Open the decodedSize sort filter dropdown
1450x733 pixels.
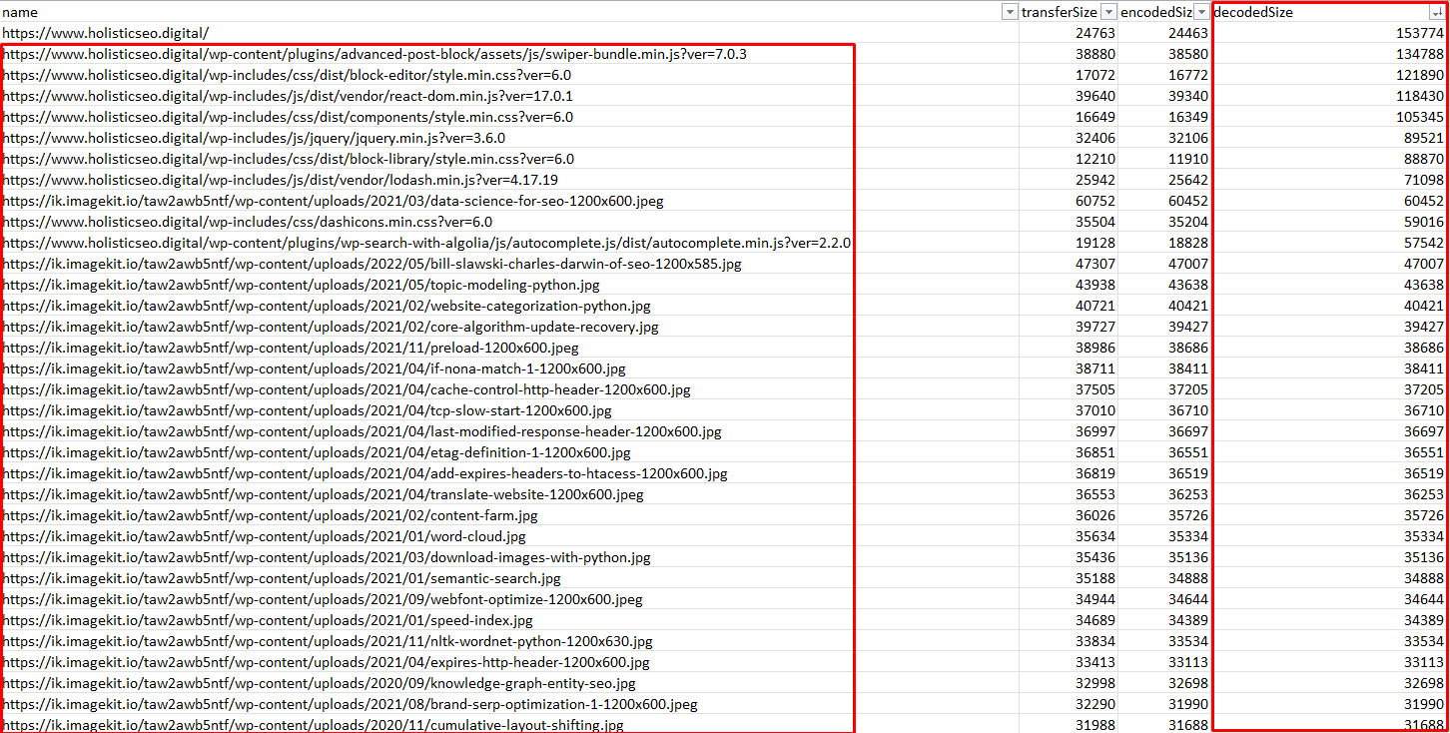point(1437,12)
